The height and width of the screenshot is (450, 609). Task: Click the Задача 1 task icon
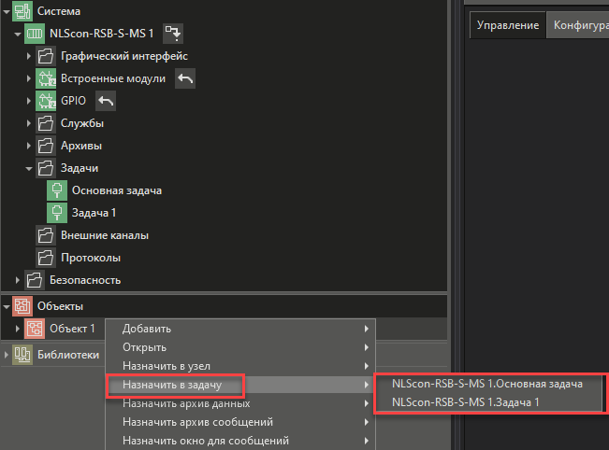pos(57,213)
